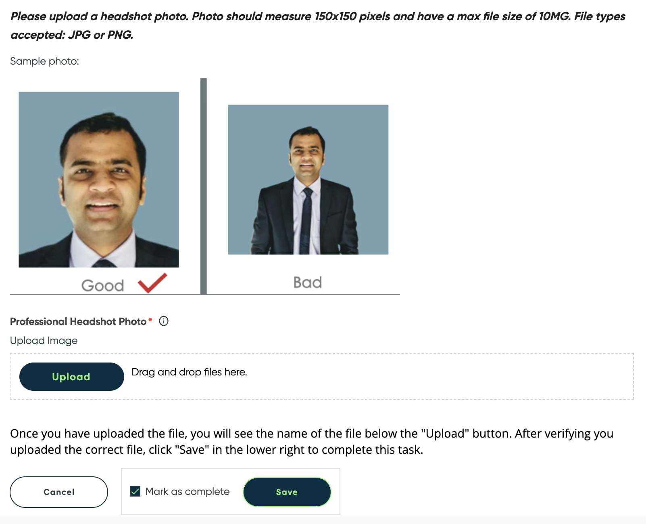This screenshot has height=524, width=646.
Task: Select the Bad sample full-body image
Action: click(308, 180)
